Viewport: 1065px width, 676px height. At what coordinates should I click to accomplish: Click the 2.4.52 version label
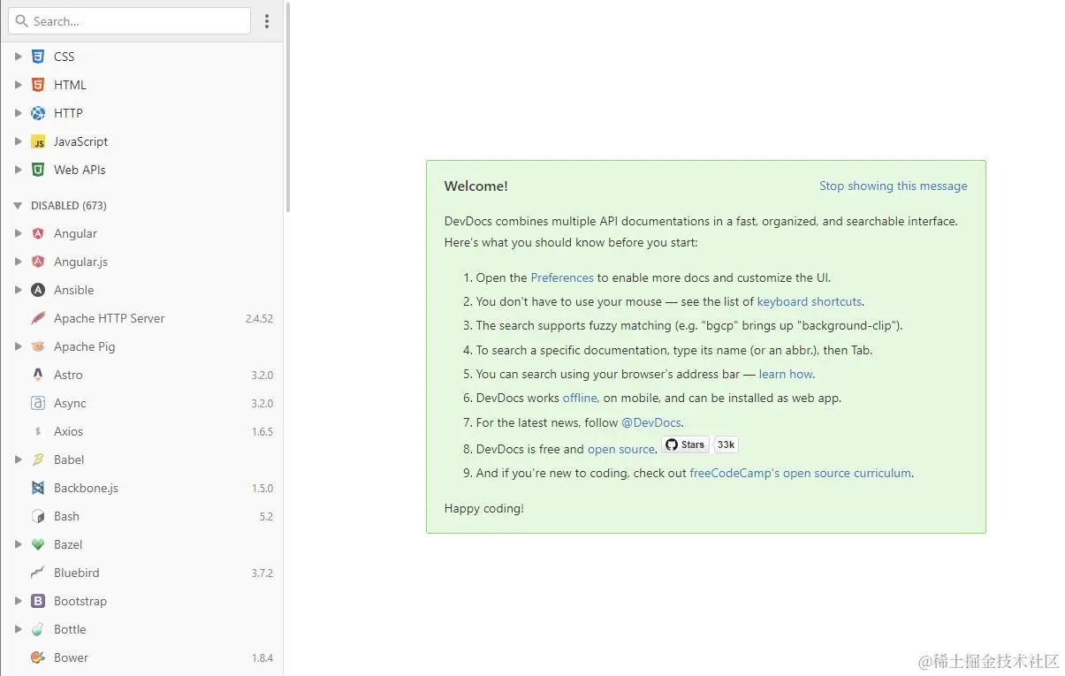259,319
